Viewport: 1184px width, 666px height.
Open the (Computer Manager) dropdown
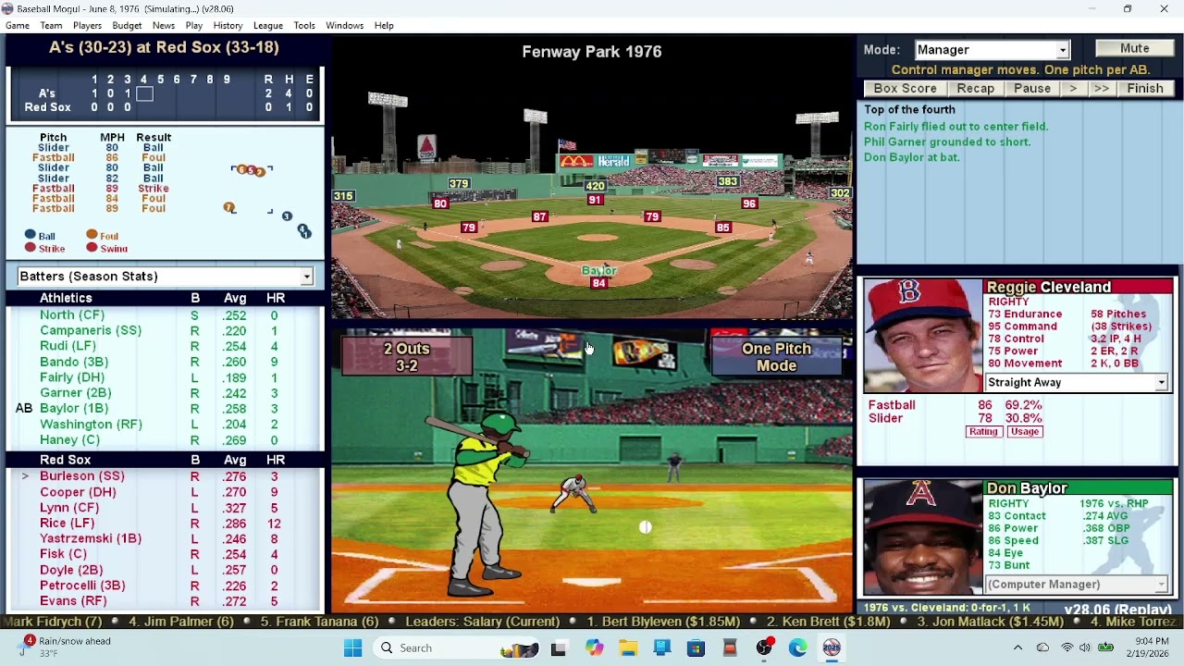point(1077,585)
